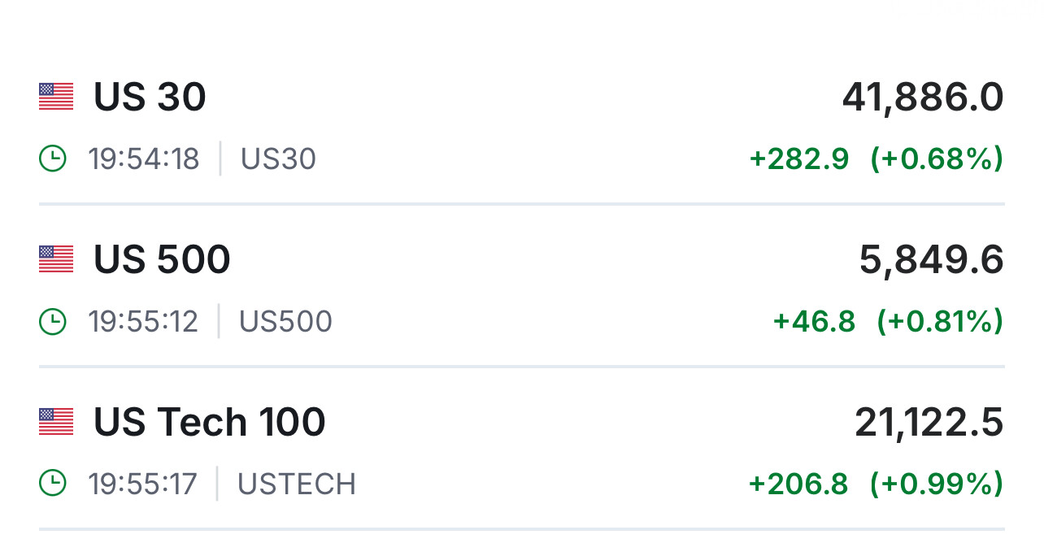Click the green clock icon at 19:55:17
Screen dimensions: 1044x543
point(53,484)
